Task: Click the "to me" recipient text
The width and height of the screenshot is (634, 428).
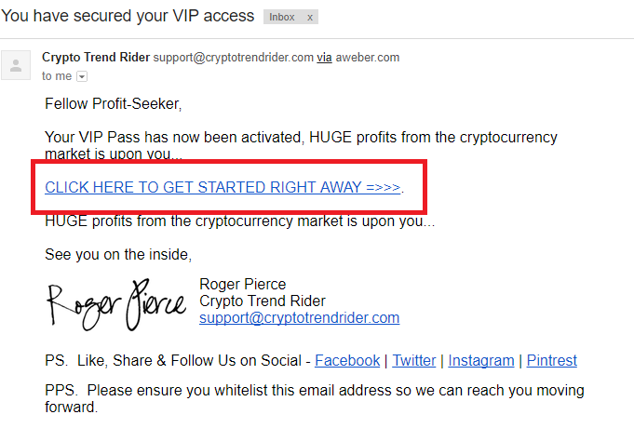Action: coord(57,76)
